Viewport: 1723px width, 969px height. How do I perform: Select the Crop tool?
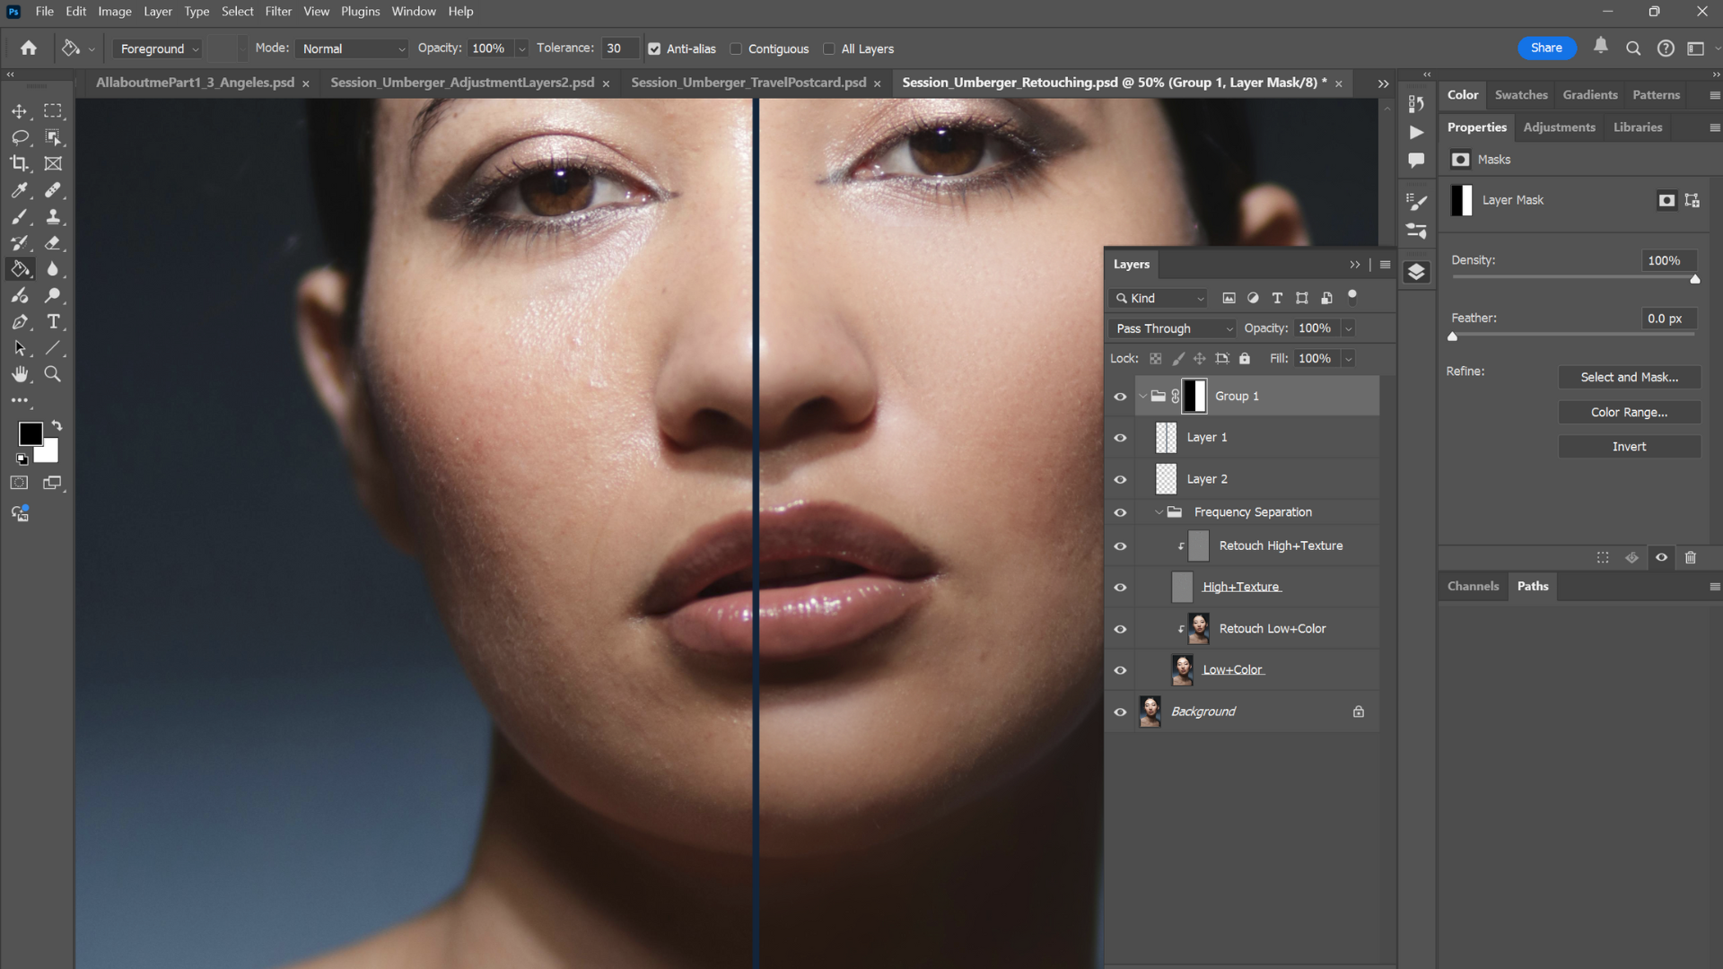click(19, 163)
